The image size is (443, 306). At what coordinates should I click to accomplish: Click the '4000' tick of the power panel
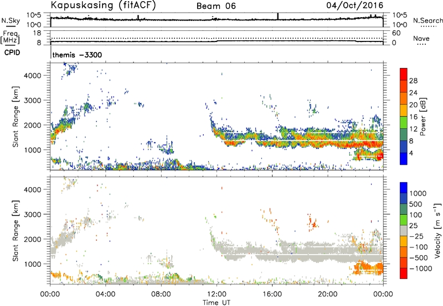[x=33, y=76]
